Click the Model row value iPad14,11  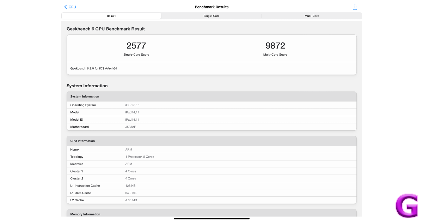(132, 112)
